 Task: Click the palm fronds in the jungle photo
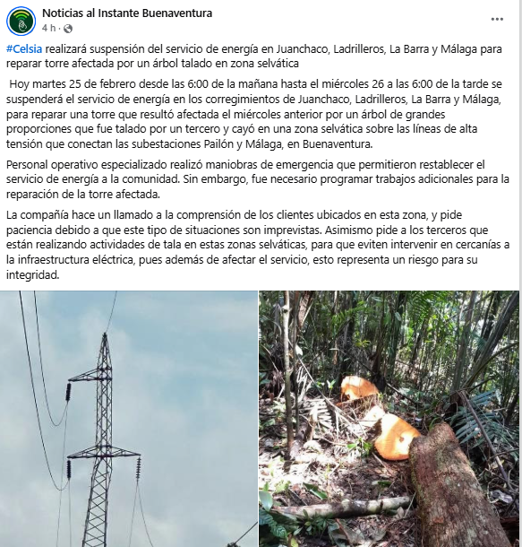484,417
